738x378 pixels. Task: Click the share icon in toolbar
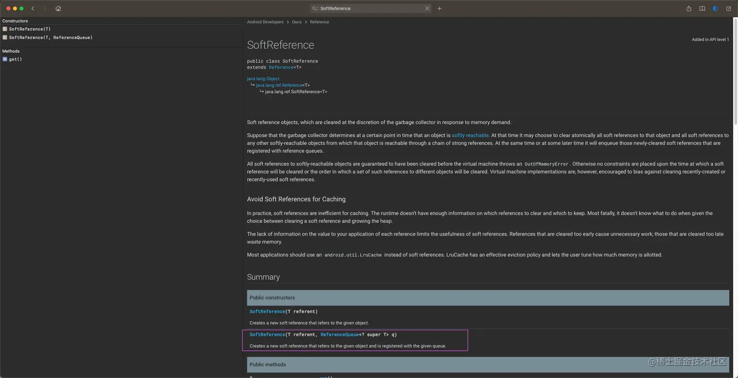pyautogui.click(x=689, y=8)
